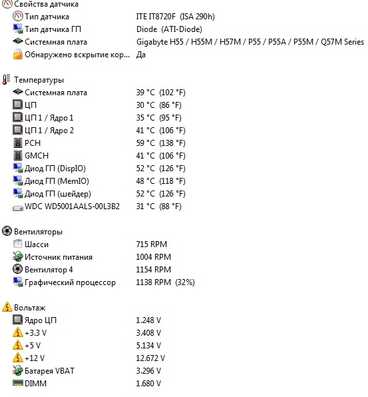The height and width of the screenshot is (397, 368).
Task: Click the Тип датчика ГП monitor icon
Action: point(18,29)
